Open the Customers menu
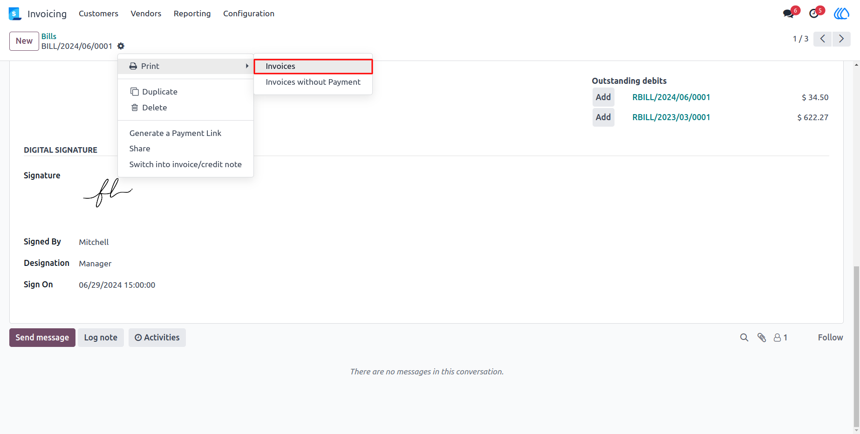Viewport: 860px width, 434px height. click(98, 14)
